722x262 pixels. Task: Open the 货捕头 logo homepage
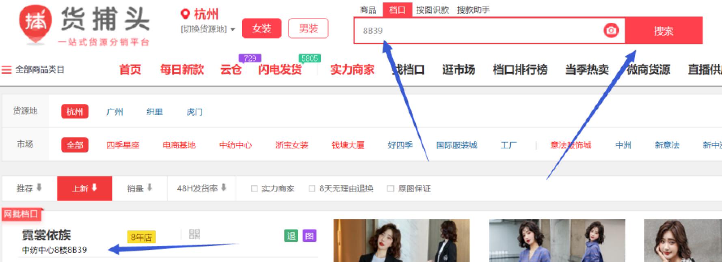(x=84, y=26)
